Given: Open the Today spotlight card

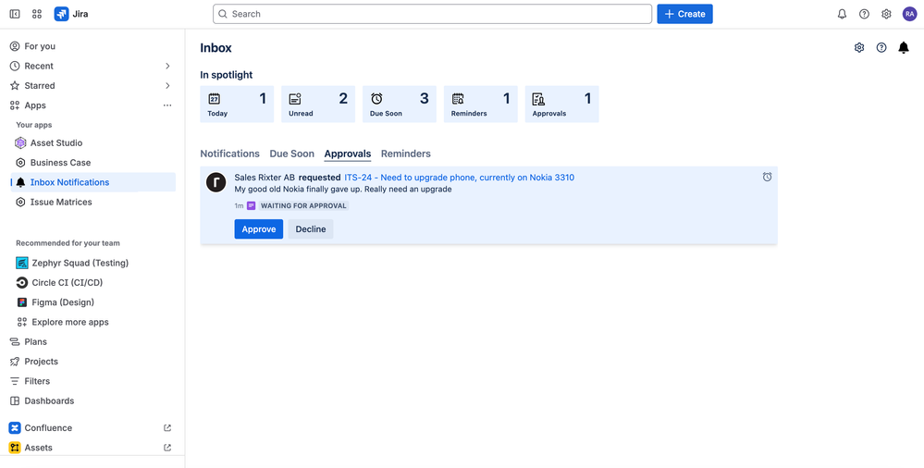Looking at the screenshot, I should click(237, 104).
